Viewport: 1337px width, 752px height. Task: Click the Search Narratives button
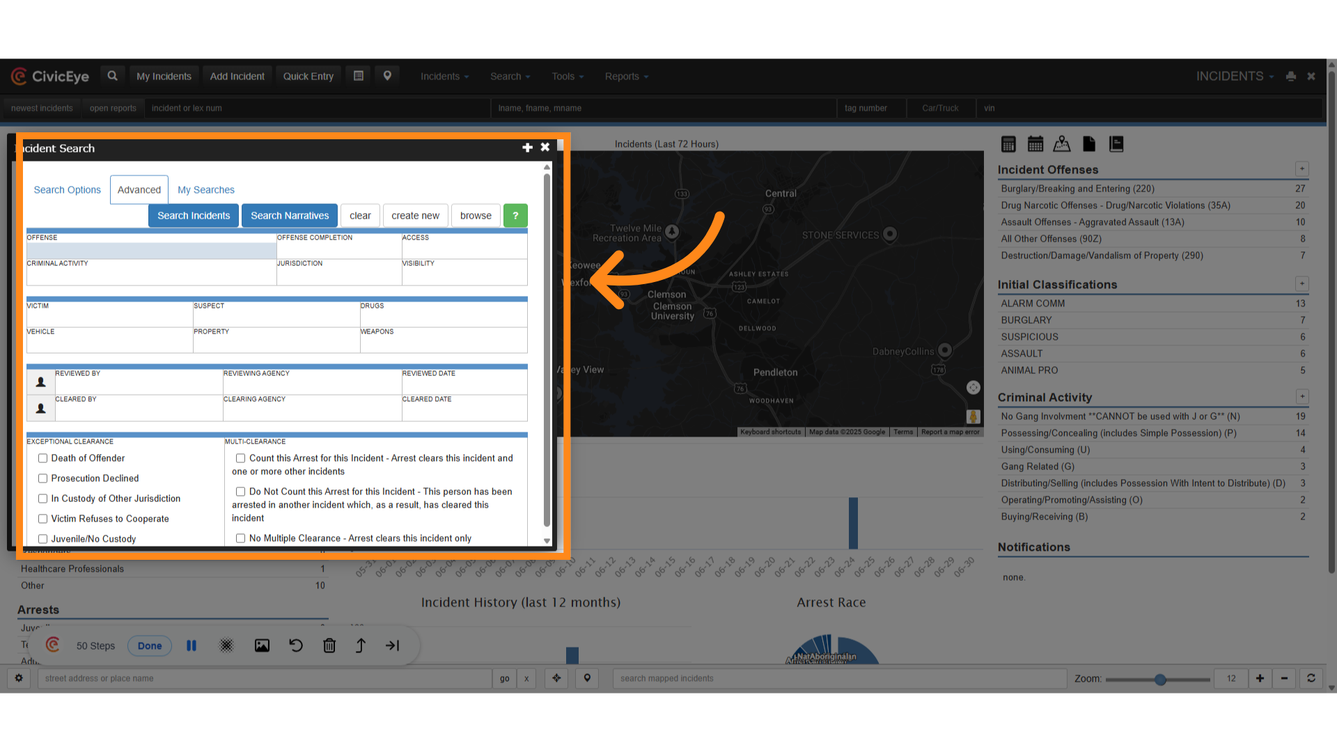point(290,216)
